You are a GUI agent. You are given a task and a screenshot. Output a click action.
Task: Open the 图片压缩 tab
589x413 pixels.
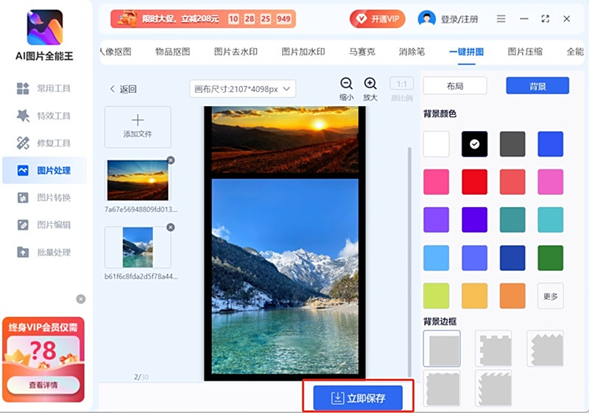[525, 52]
